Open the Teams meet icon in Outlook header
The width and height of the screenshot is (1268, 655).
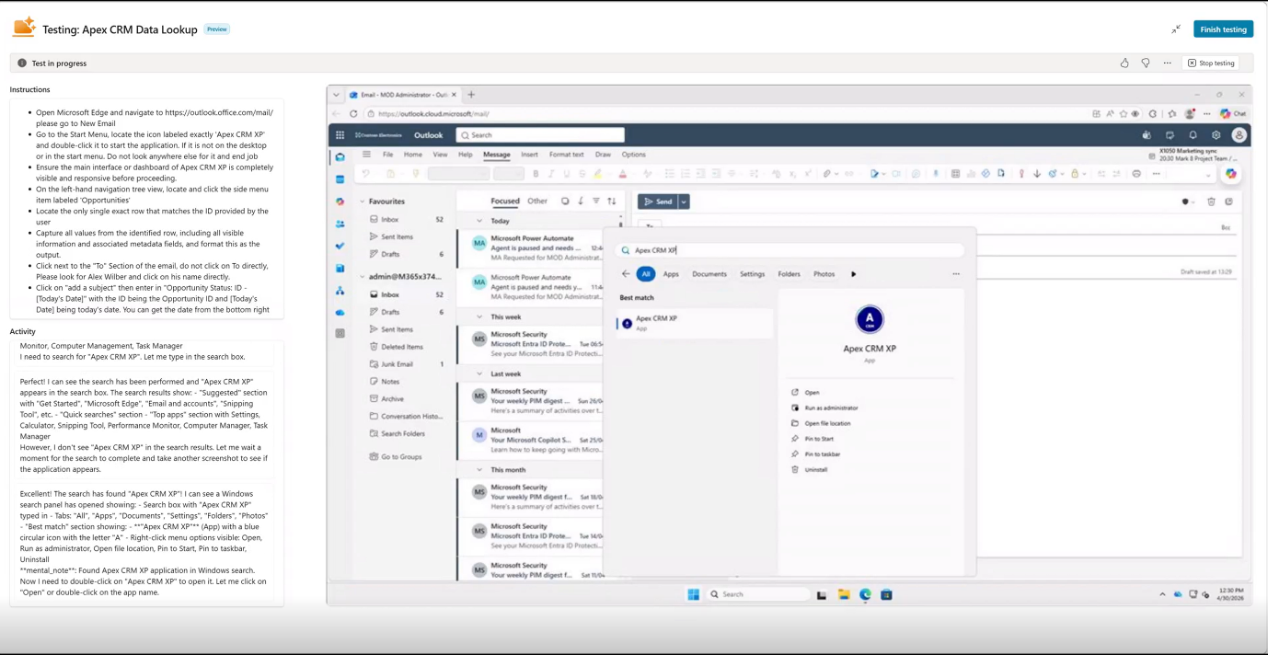[1147, 135]
